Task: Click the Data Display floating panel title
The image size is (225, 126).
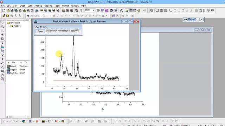Action: (192, 19)
